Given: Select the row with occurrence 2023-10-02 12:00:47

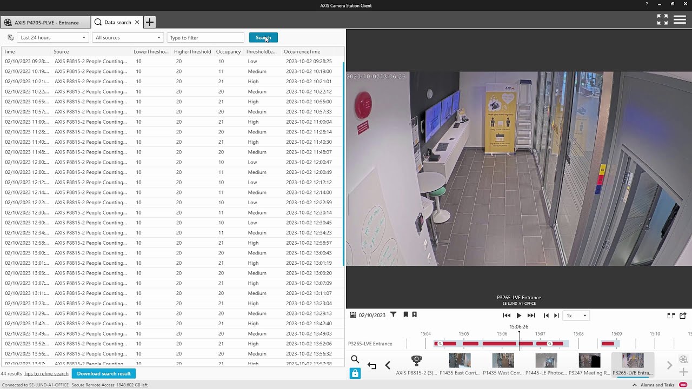Looking at the screenshot, I should pyautogui.click(x=172, y=162).
